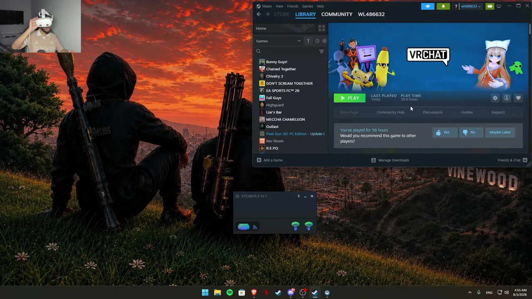Show hidden tray icons chevron

tap(470, 293)
